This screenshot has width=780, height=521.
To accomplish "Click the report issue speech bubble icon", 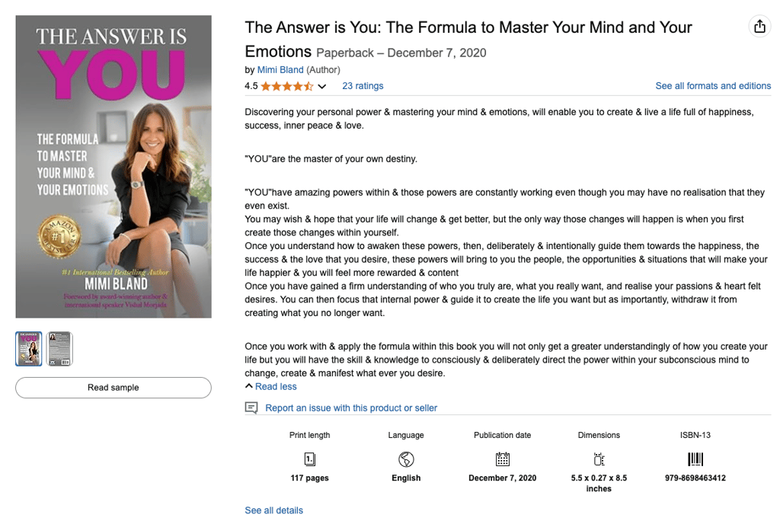I will [251, 408].
